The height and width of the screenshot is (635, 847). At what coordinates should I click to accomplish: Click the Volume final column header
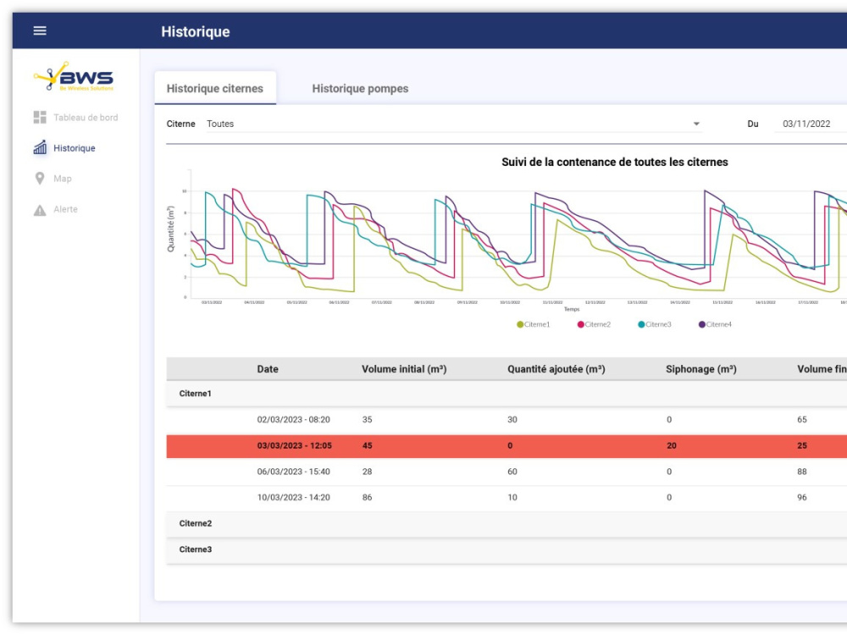[822, 369]
